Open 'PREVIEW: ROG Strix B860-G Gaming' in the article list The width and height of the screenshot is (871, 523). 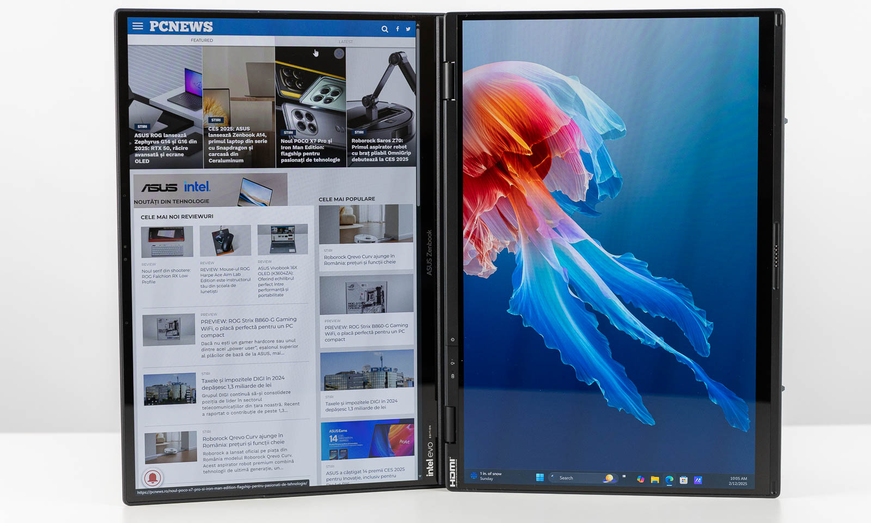(249, 327)
